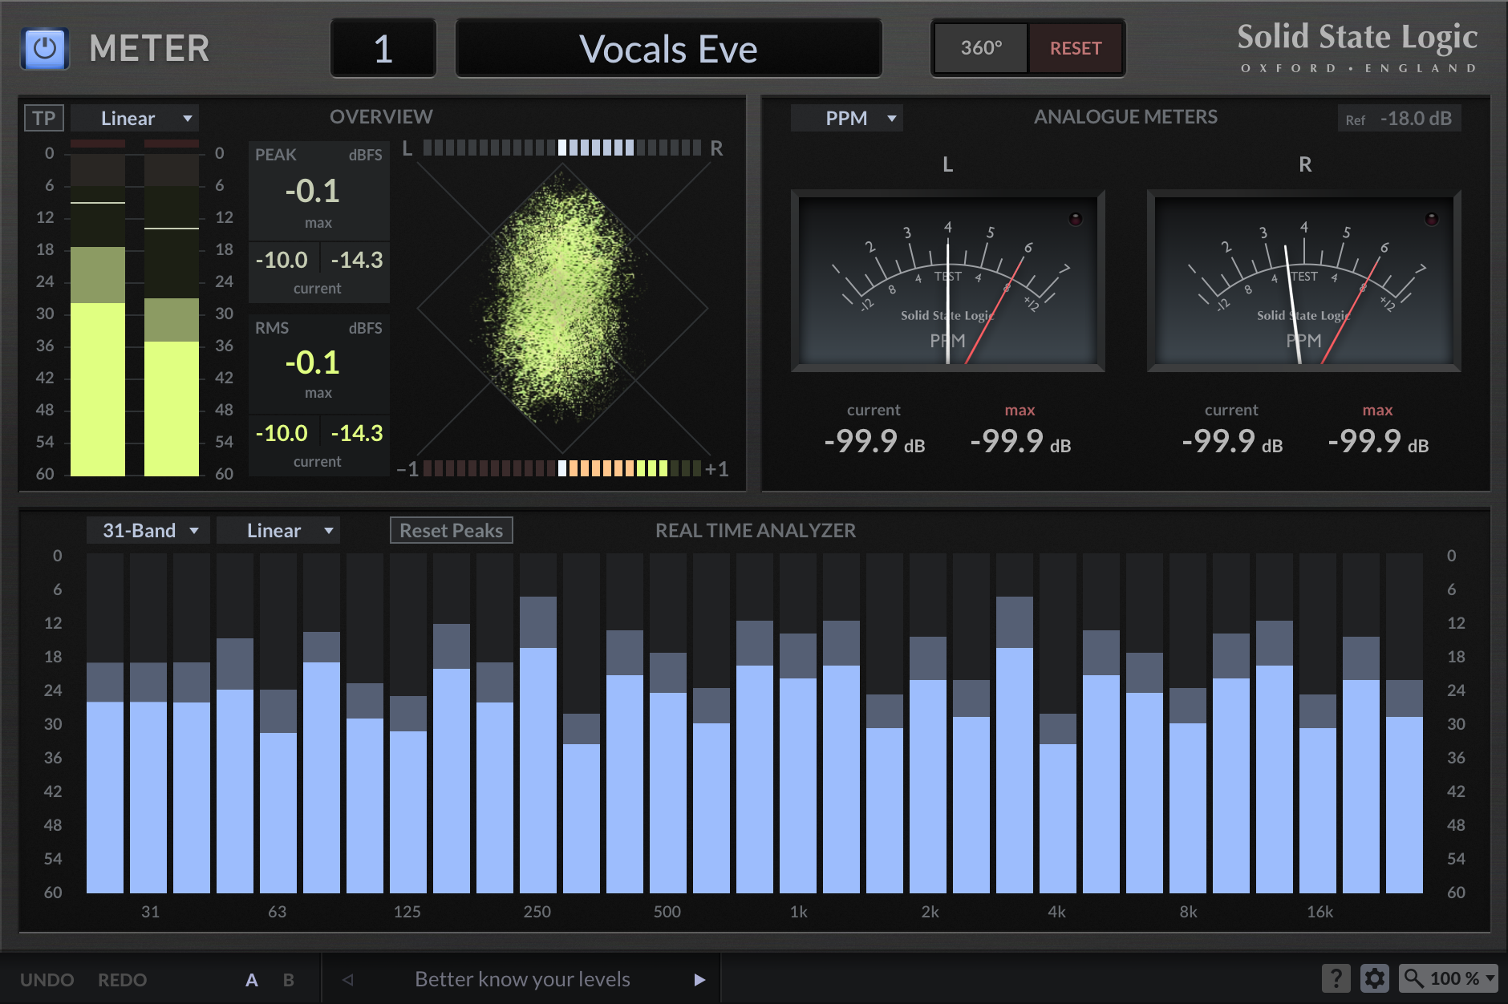The width and height of the screenshot is (1508, 1004).
Task: Click the left PPM meter peak LED
Action: click(x=1075, y=219)
